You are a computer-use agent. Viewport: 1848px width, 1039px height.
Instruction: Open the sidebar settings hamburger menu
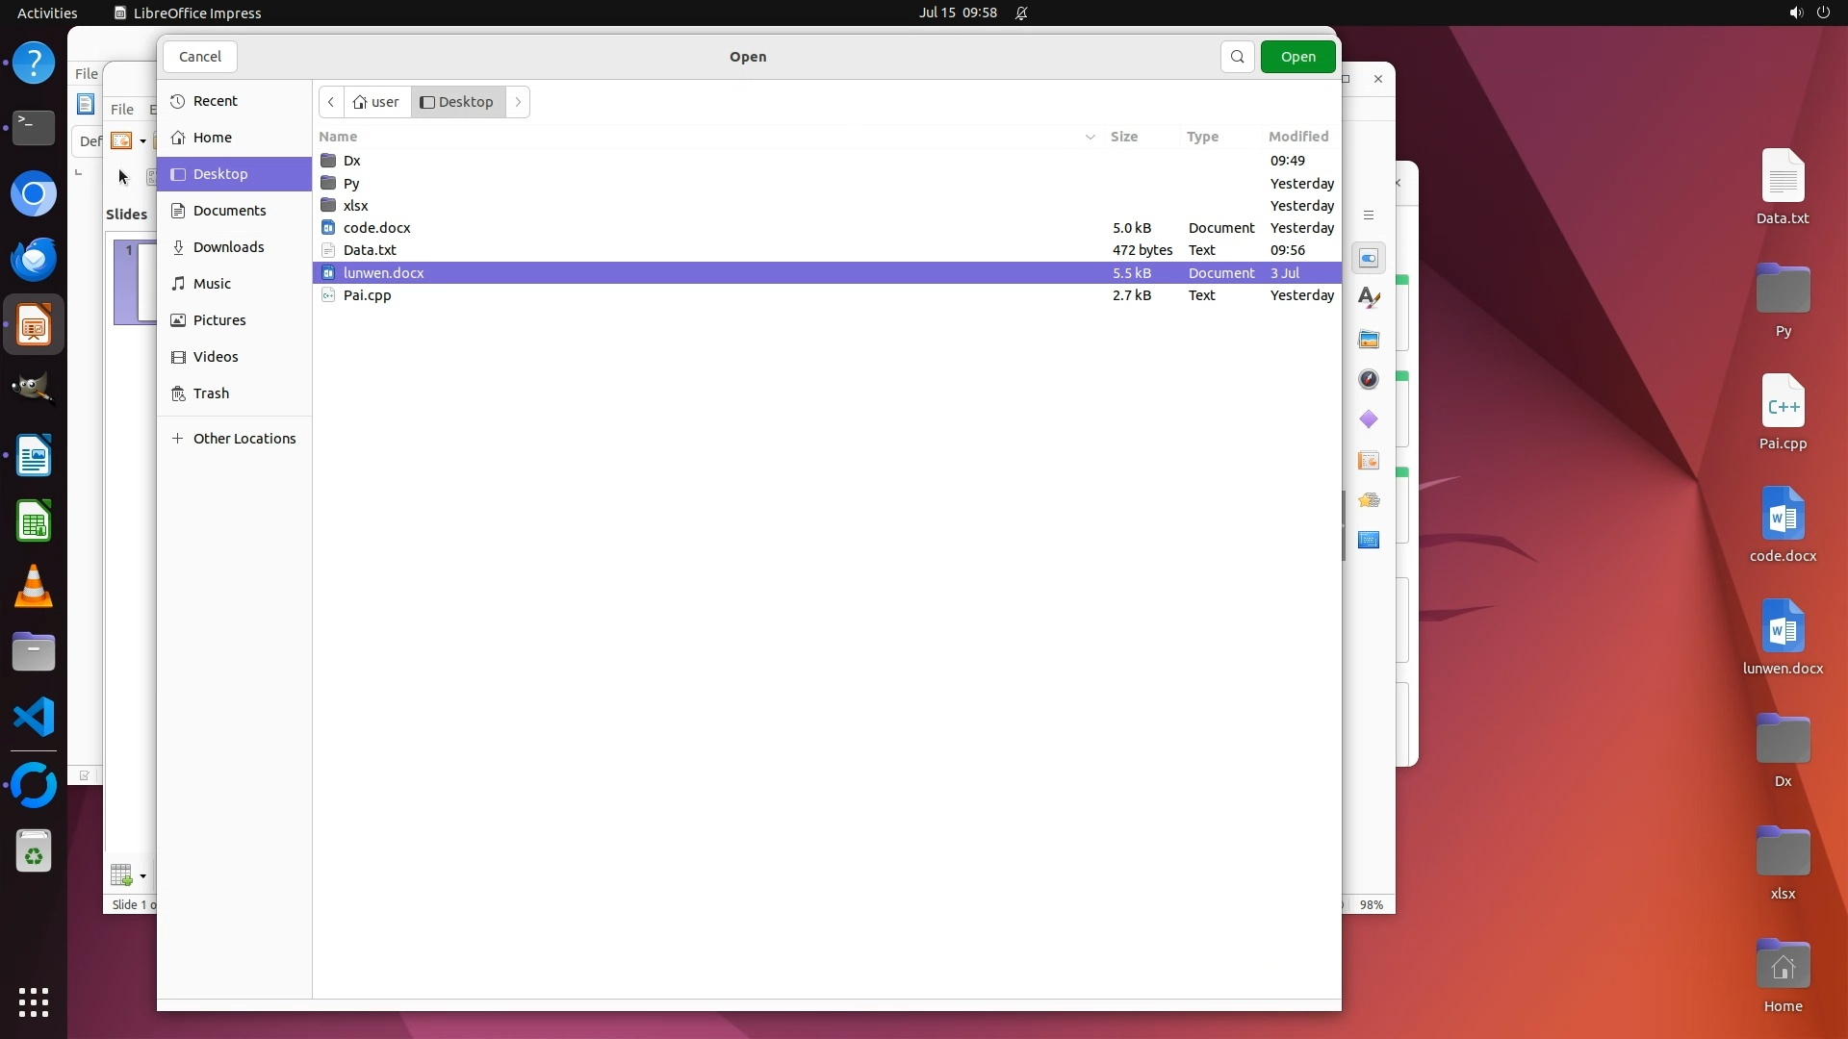[x=1368, y=215]
